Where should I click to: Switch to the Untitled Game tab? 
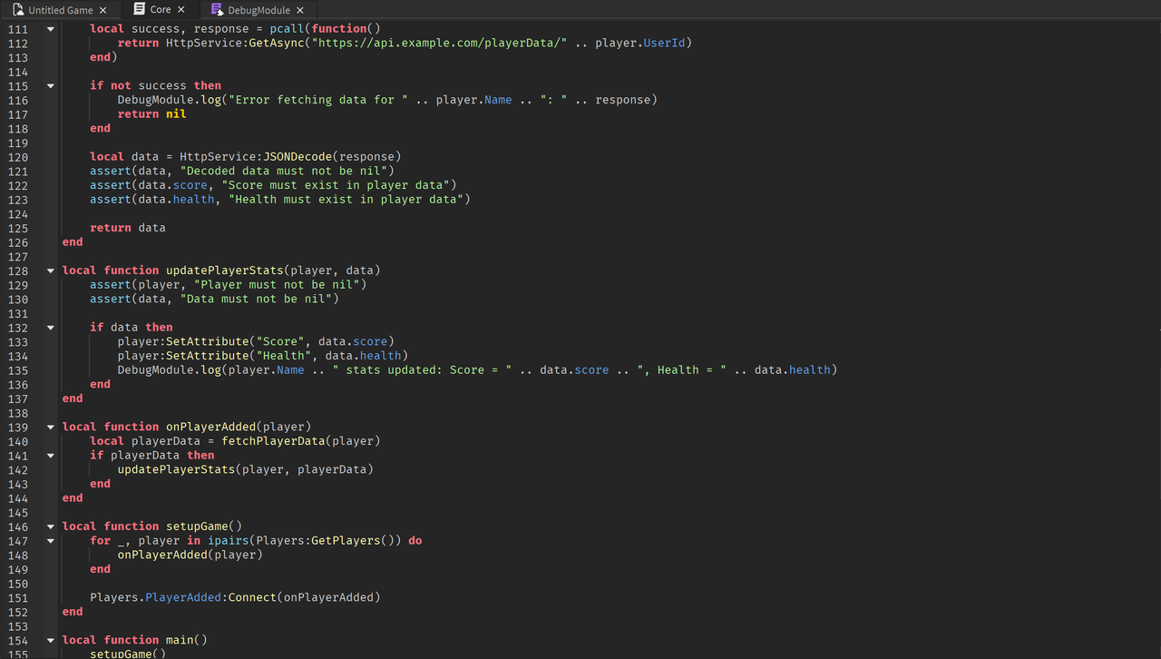[x=60, y=10]
